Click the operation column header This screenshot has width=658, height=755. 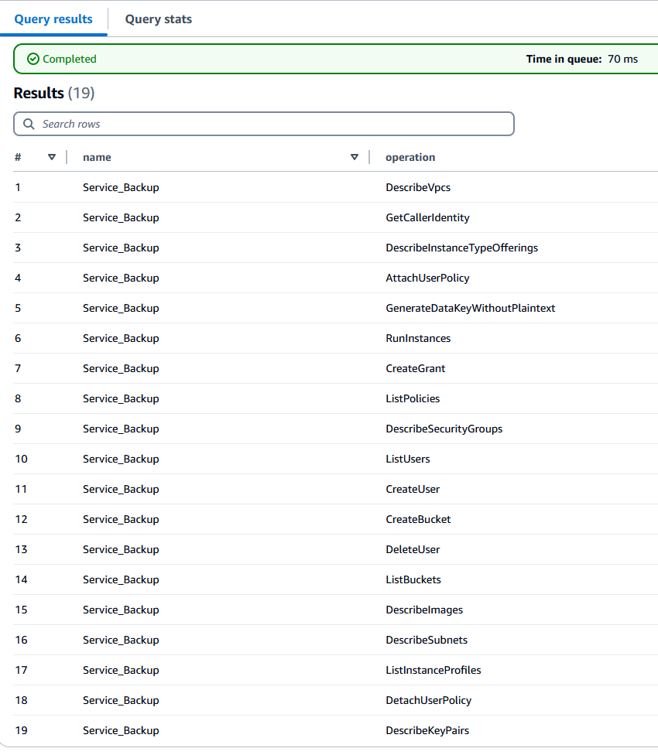pyautogui.click(x=410, y=157)
